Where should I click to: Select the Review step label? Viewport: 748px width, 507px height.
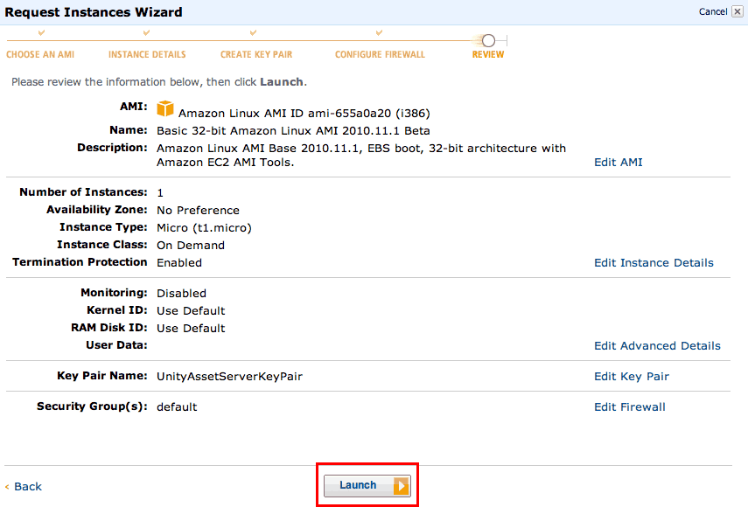point(488,54)
